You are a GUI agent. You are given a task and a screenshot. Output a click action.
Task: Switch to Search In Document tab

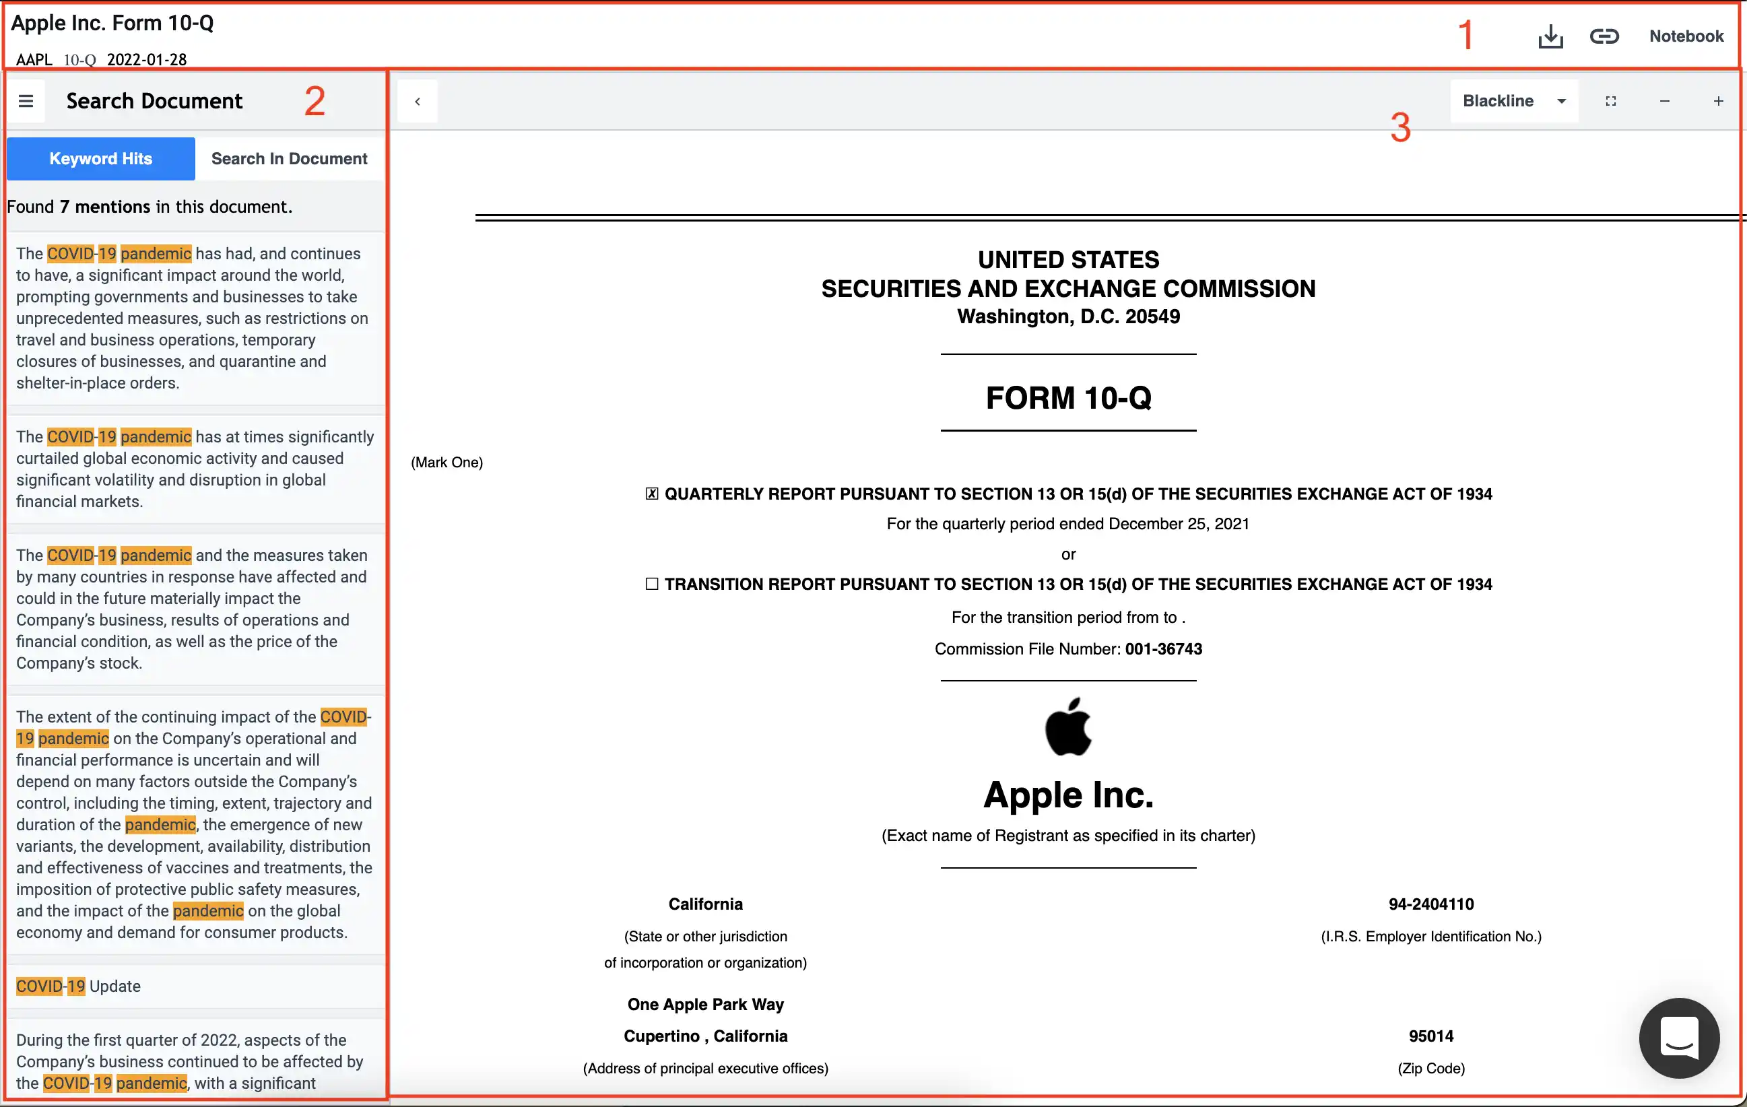click(289, 159)
